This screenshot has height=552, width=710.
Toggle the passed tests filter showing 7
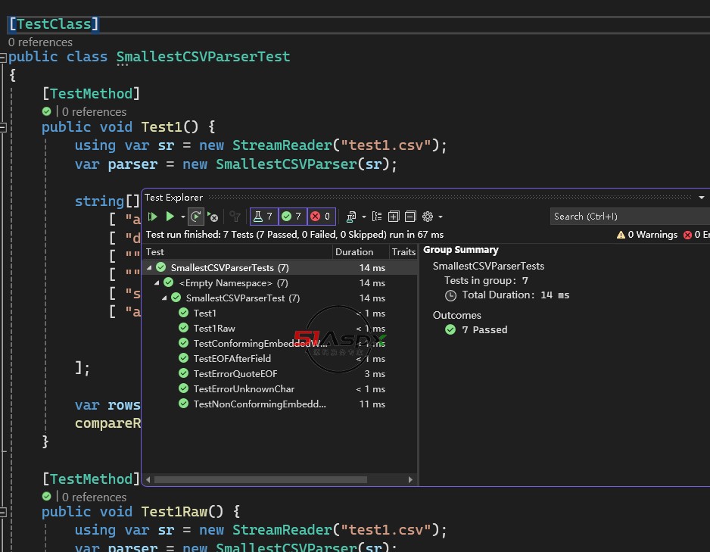pos(291,217)
